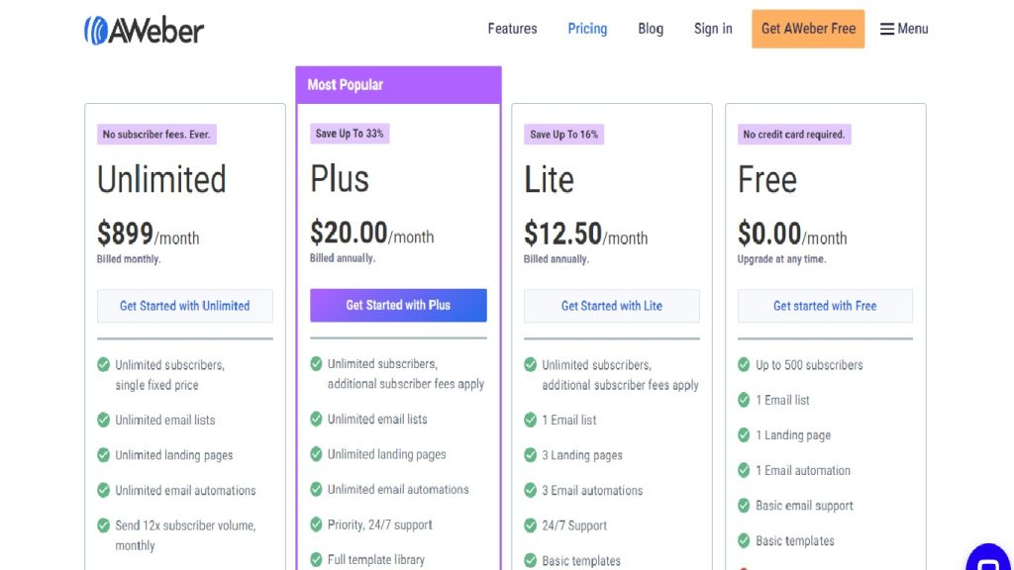Click checkmark beside Basic templates in Free plan

(x=744, y=540)
